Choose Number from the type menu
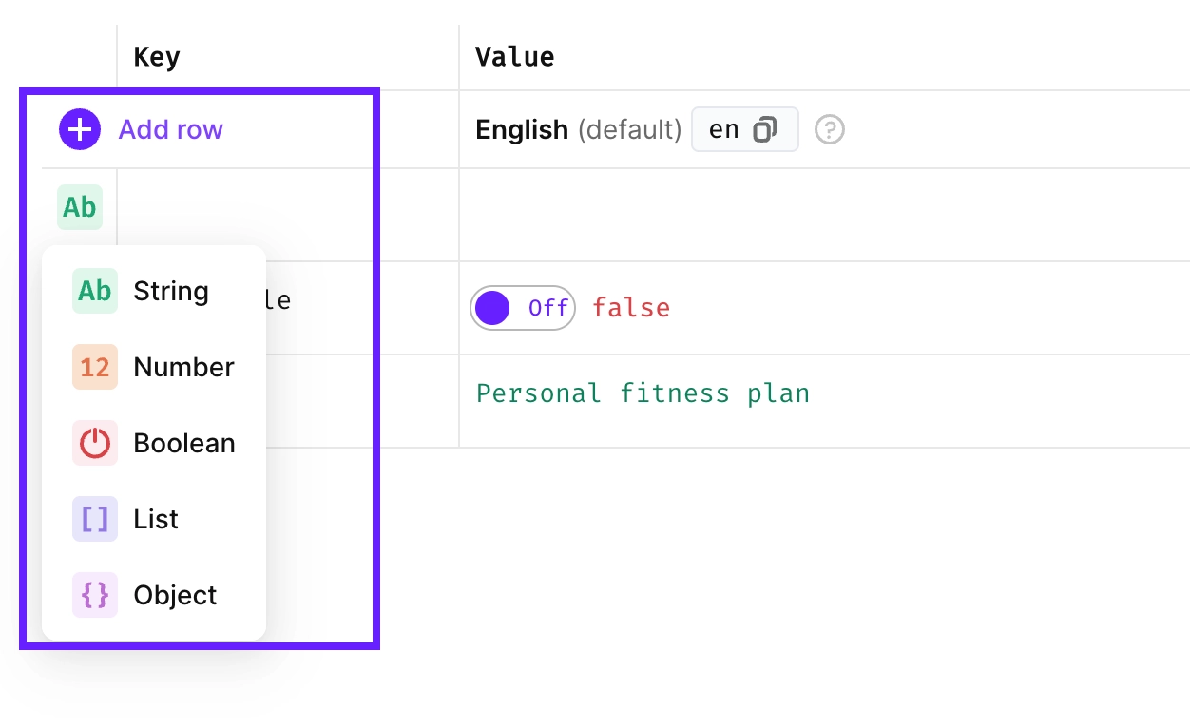This screenshot has height=728, width=1190. coord(183,367)
